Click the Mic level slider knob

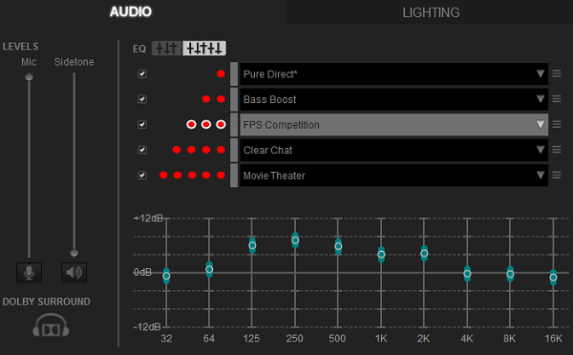(x=29, y=76)
